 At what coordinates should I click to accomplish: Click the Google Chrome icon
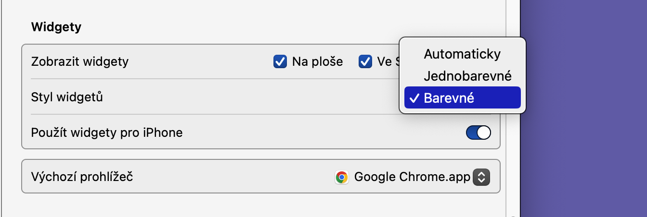(x=342, y=177)
